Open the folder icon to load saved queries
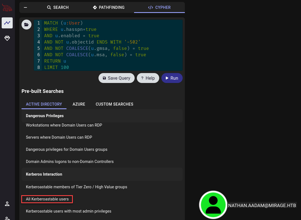 click(26, 25)
